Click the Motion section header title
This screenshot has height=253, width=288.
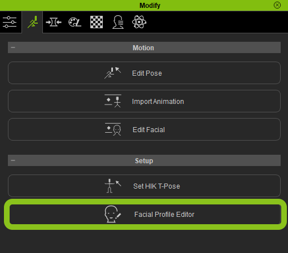pos(143,48)
